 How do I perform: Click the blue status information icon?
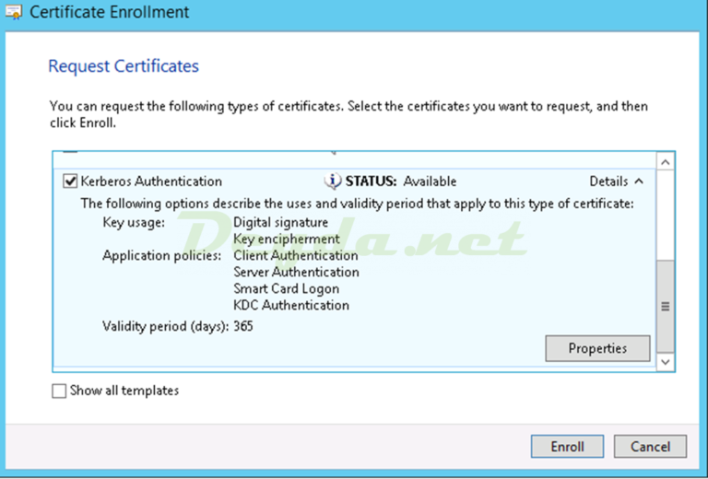point(333,181)
